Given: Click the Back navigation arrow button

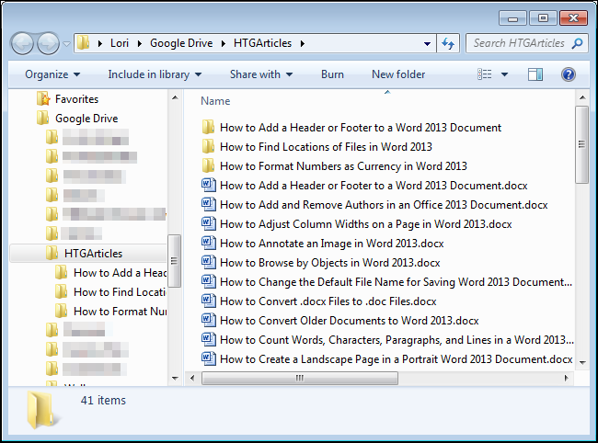Looking at the screenshot, I should point(23,42).
